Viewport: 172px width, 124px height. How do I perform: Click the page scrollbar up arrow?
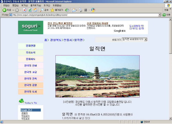click(170, 19)
